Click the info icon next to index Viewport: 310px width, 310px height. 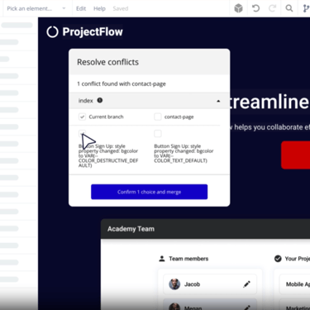[100, 100]
